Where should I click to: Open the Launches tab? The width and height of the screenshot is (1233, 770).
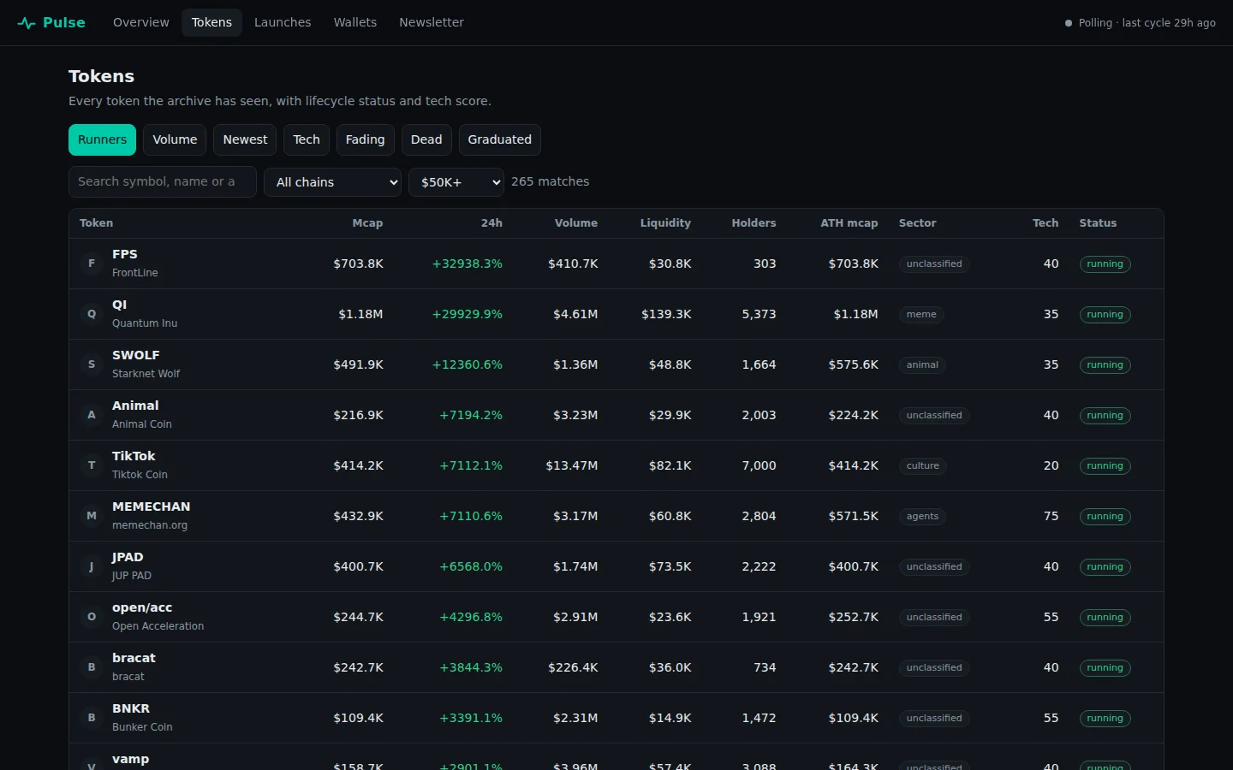tap(283, 22)
